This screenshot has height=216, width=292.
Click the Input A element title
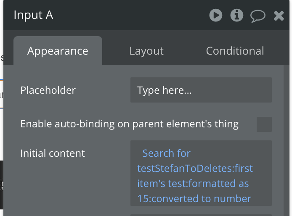33,15
